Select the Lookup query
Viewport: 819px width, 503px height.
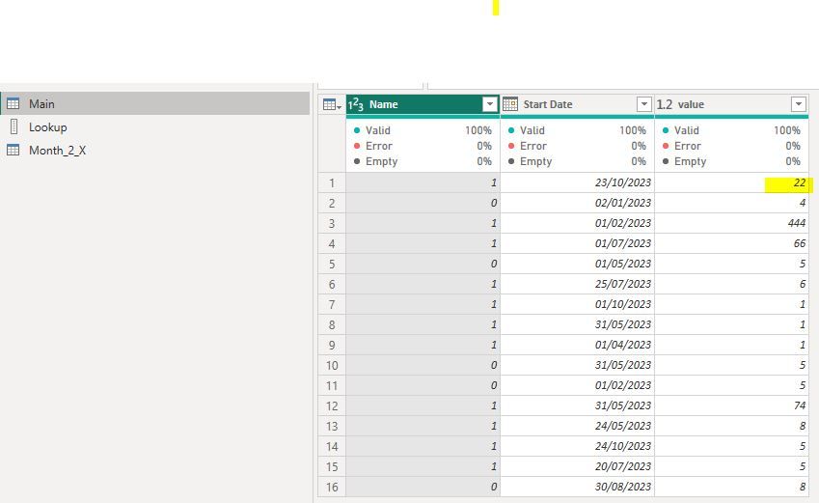[154, 127]
